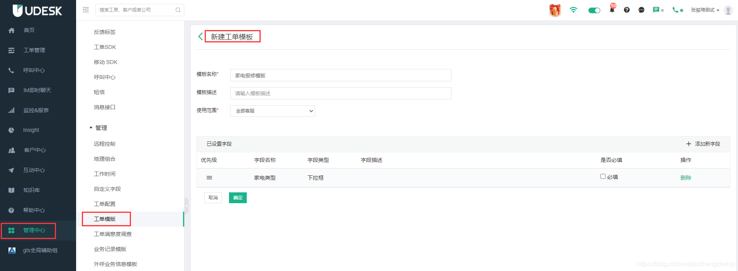Grab the priority handle for 家电类型
The image size is (738, 271).
(x=209, y=178)
